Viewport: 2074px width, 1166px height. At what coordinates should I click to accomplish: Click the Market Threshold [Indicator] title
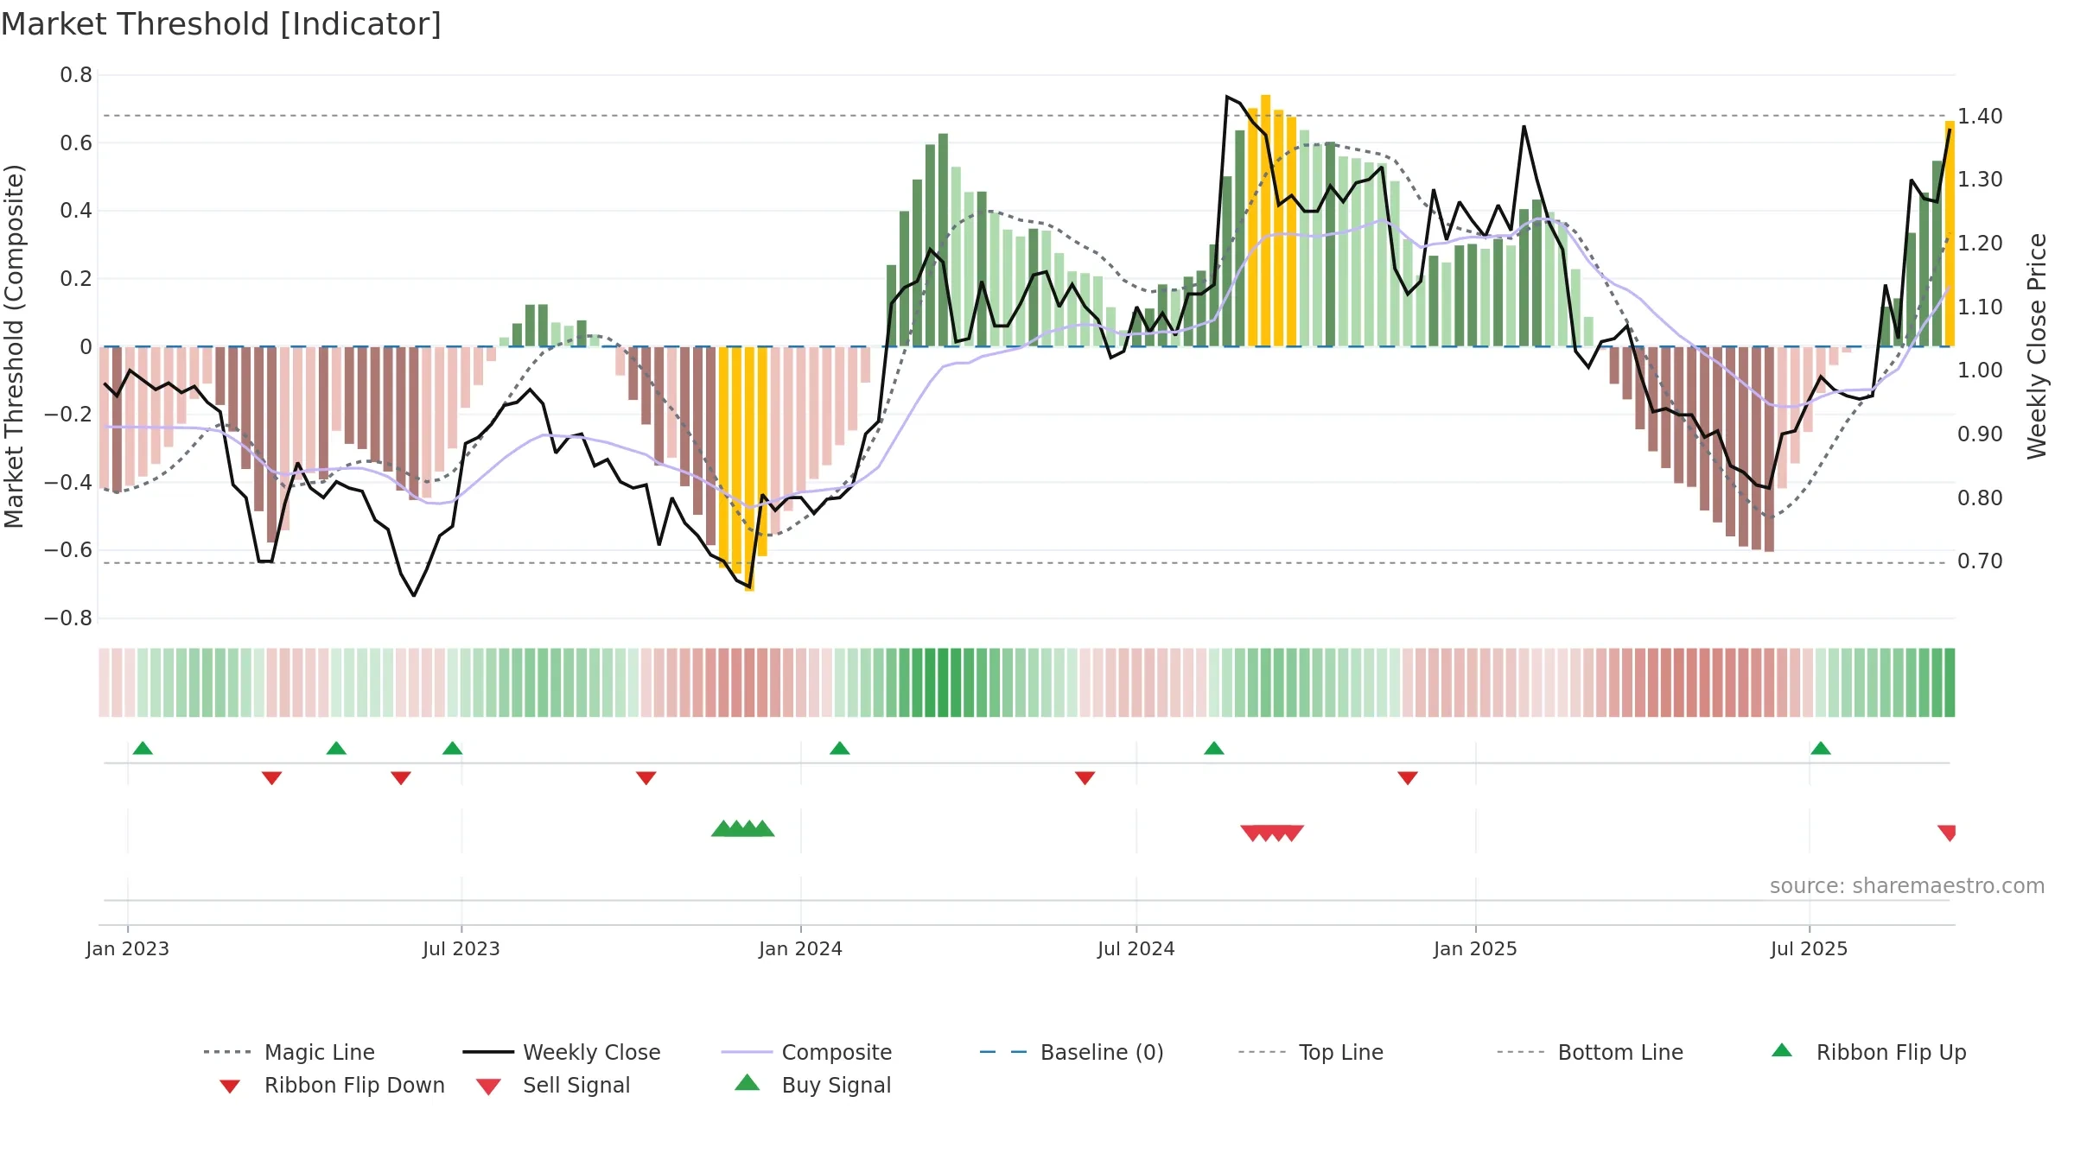click(221, 24)
